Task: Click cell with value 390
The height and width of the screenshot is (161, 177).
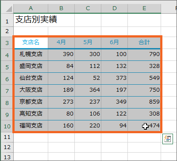Action: (x=61, y=55)
